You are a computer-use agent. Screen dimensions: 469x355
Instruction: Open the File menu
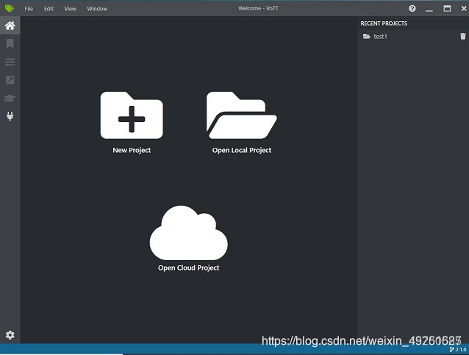[29, 9]
